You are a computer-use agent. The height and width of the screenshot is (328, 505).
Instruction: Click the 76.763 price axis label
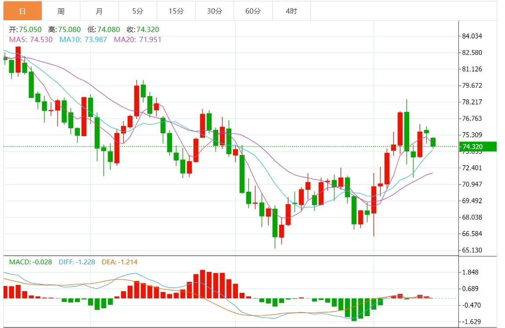pos(472,118)
